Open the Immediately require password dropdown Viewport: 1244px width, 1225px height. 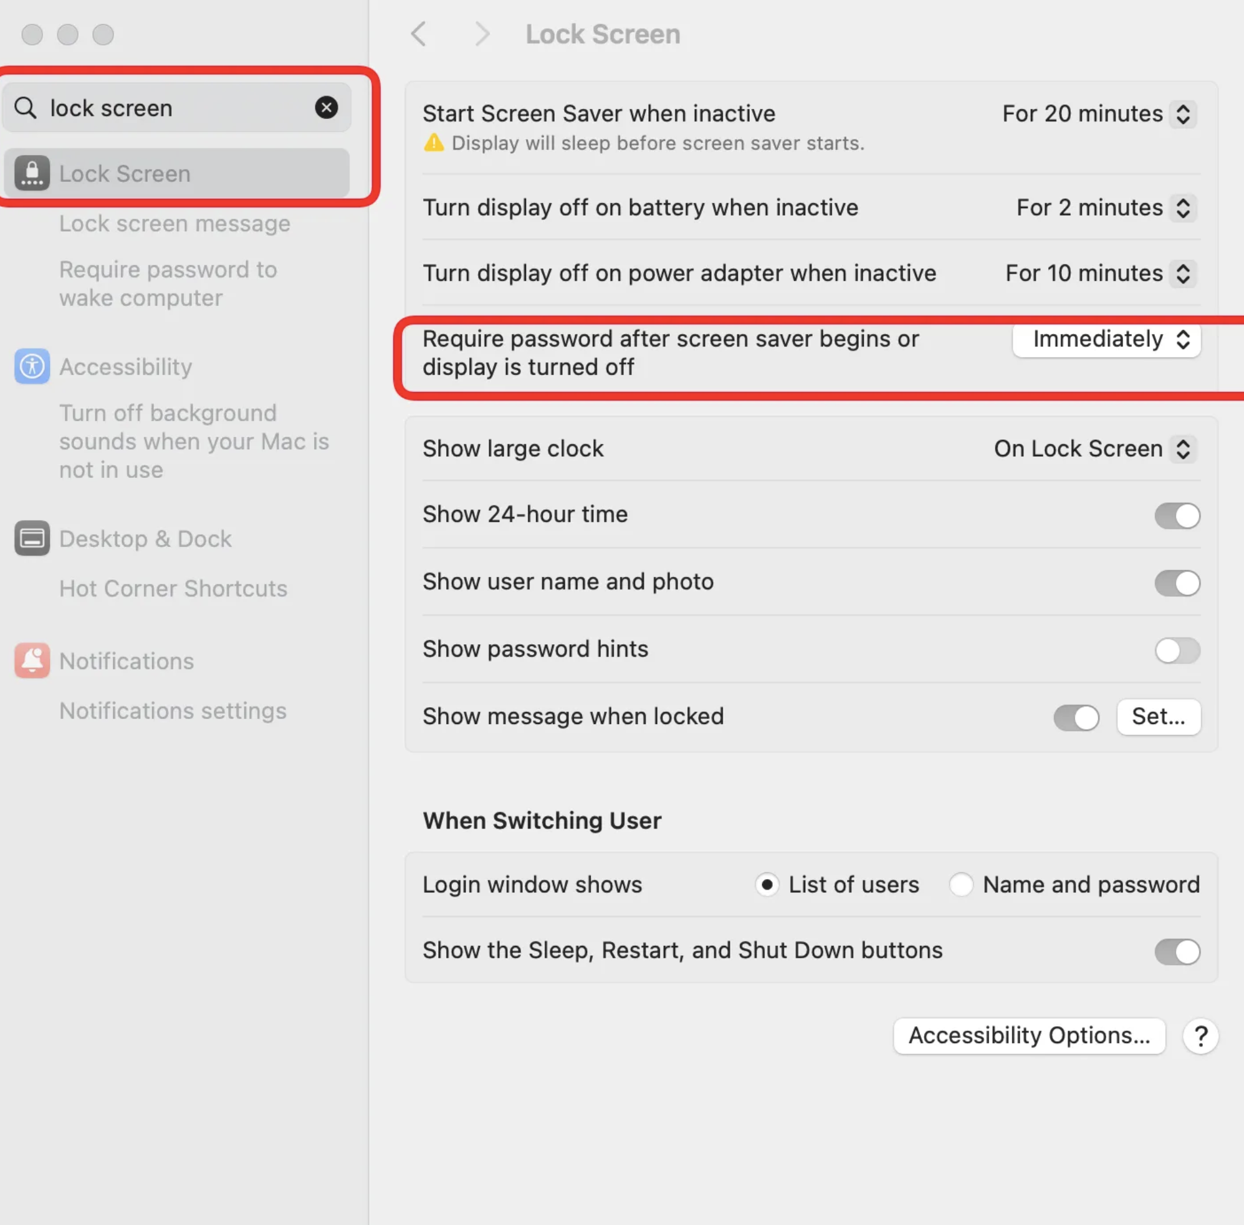(x=1106, y=339)
